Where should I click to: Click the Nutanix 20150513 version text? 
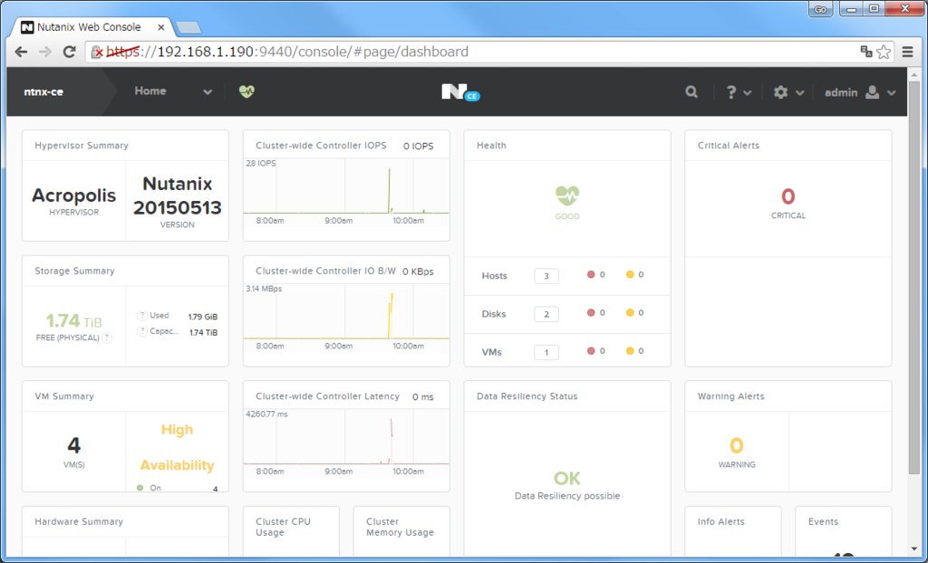tap(177, 196)
